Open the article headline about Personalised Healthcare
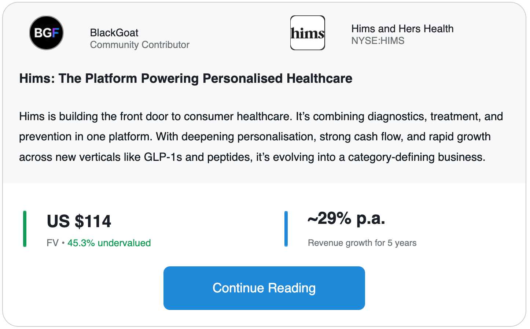The height and width of the screenshot is (329, 530). 186,78
